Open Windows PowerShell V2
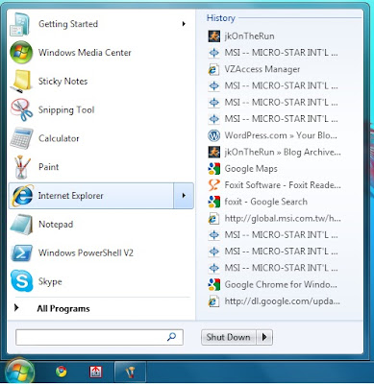Viewport: 374px width, 384px height. click(x=86, y=252)
